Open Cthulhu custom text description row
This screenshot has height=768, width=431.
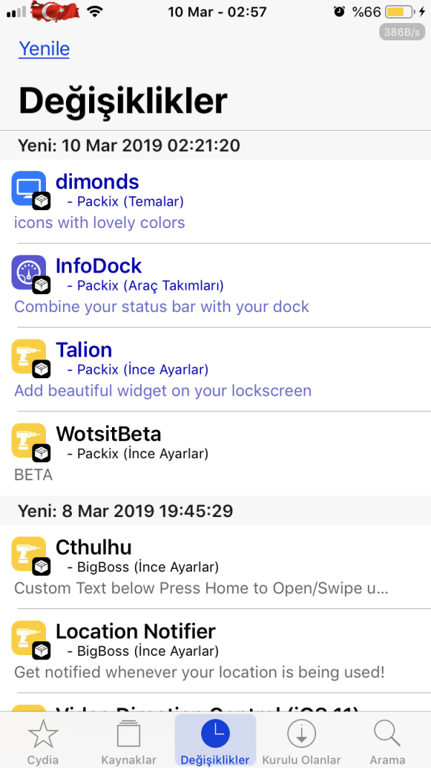click(201, 588)
